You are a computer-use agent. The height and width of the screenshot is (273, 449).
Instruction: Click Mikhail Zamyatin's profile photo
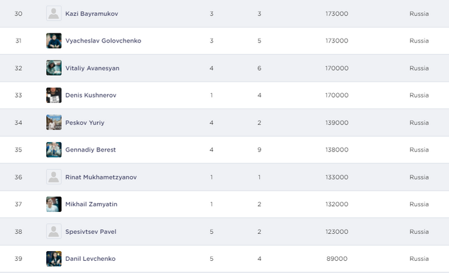(54, 204)
